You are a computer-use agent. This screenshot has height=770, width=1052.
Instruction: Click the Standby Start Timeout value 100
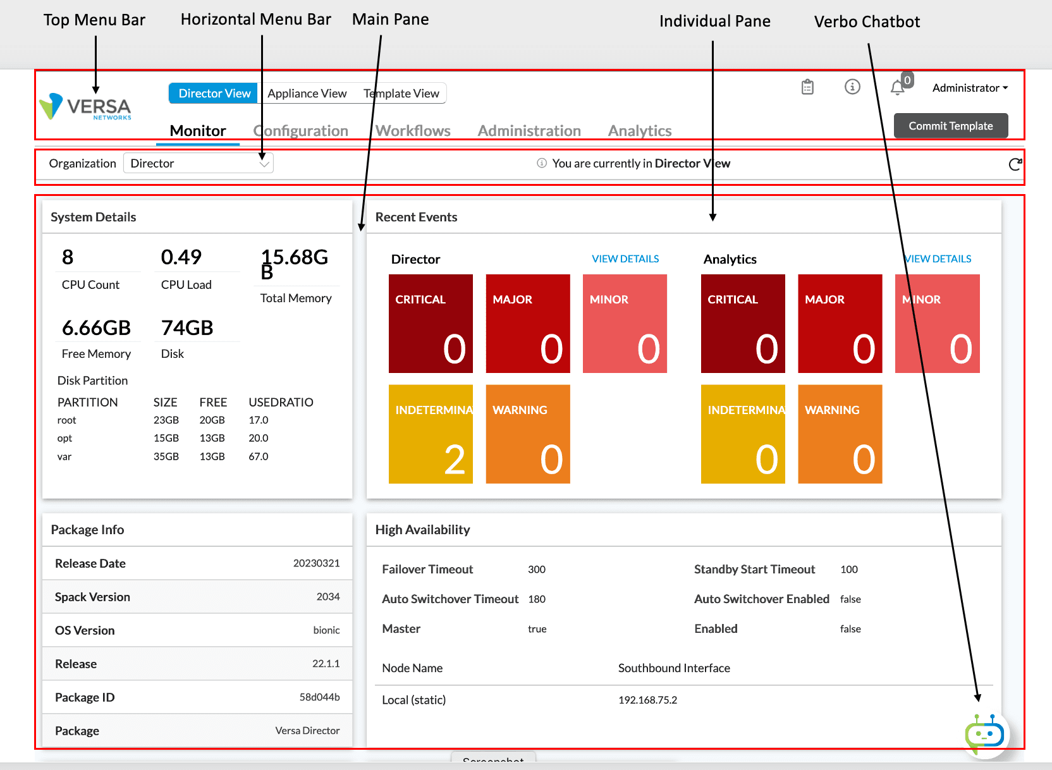[x=849, y=570]
